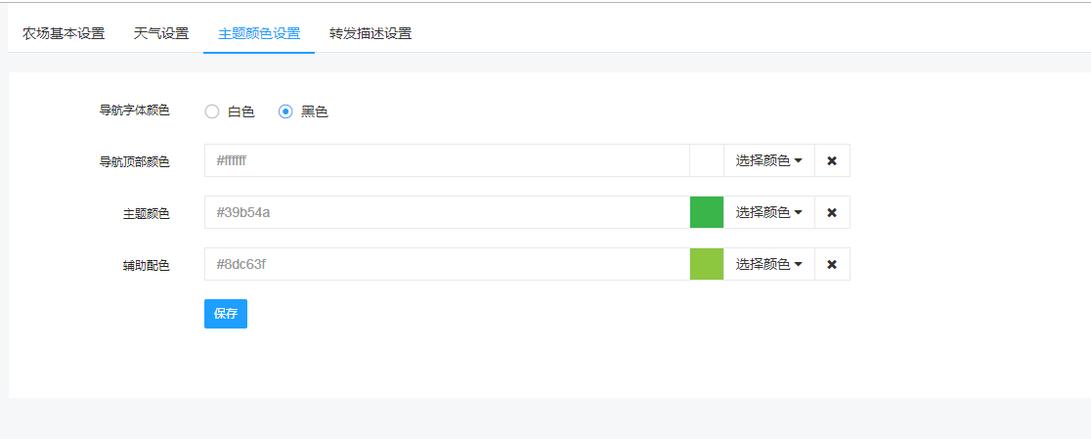Select black (黑色) navigation font color

coord(285,111)
